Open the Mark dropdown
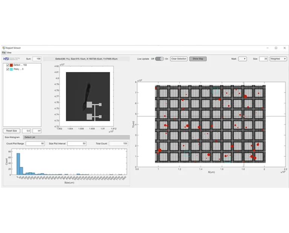Viewport: 289px width, 233px height. [x=242, y=59]
